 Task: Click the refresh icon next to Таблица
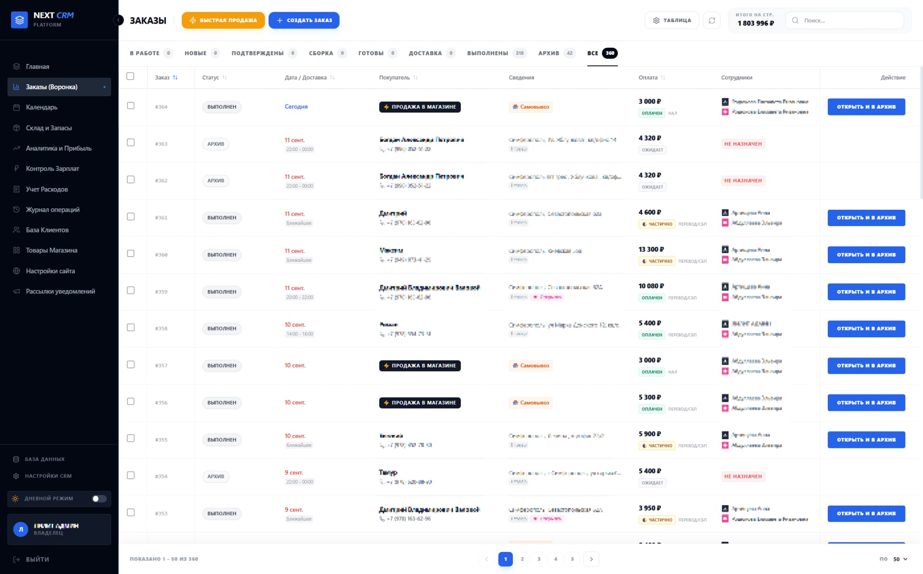(711, 20)
